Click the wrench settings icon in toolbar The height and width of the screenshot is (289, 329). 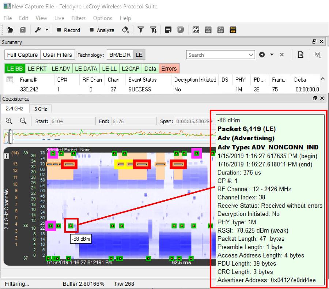(38, 30)
